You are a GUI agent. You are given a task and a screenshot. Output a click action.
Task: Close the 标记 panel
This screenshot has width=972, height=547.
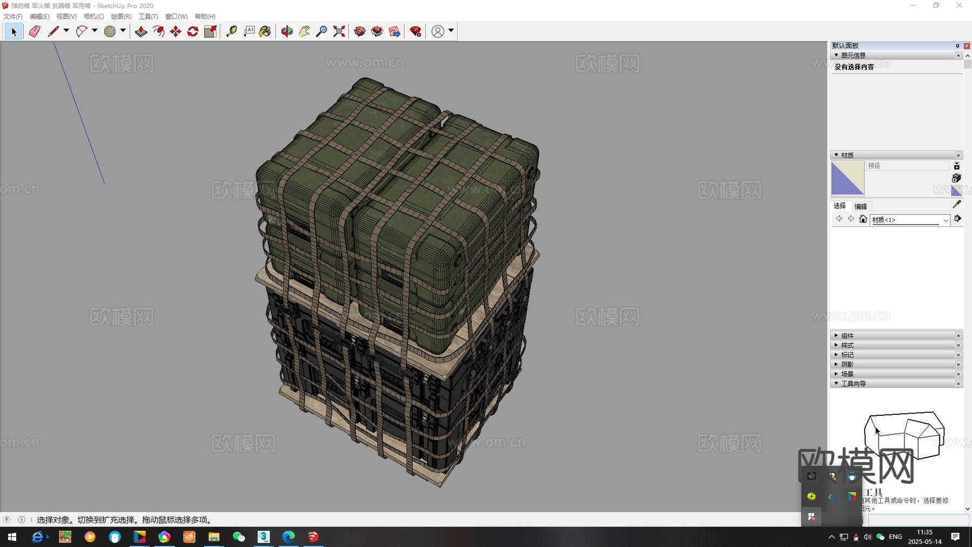pos(959,355)
